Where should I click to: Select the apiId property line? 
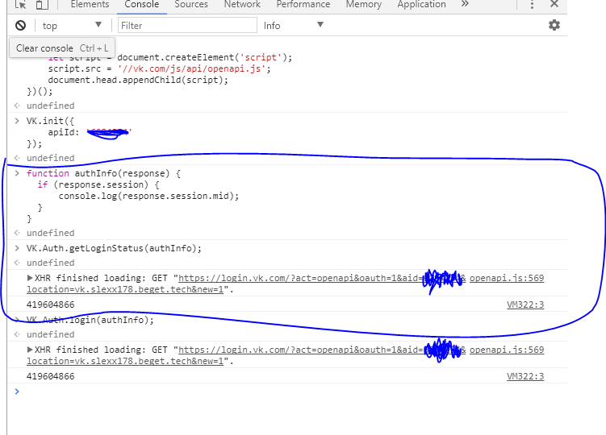tap(90, 132)
